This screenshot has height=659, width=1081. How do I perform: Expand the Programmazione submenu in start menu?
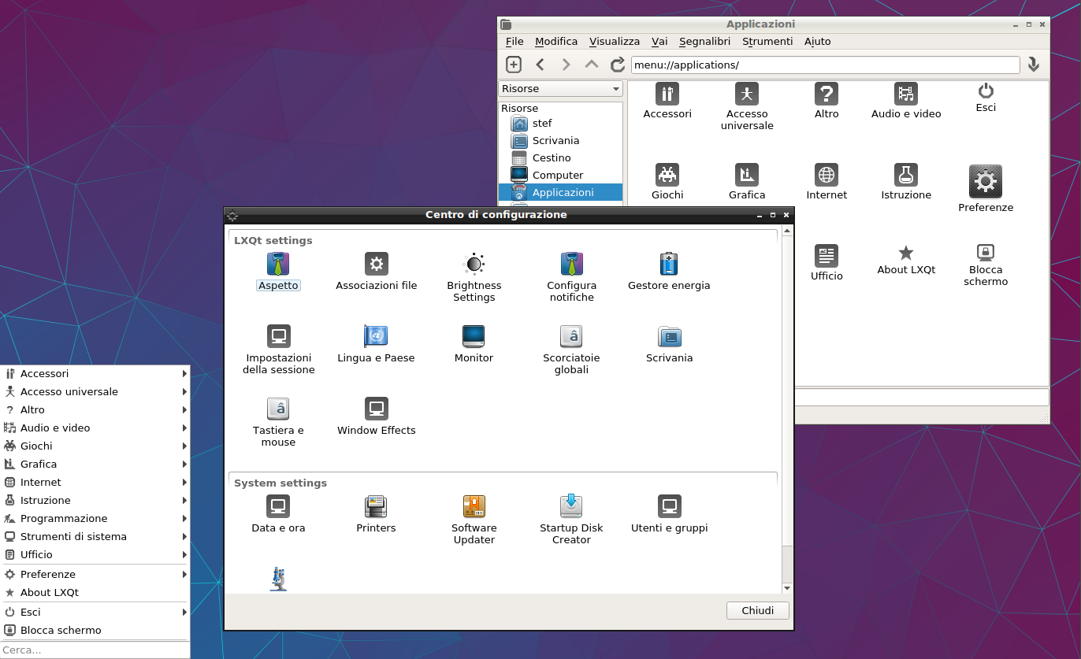pyautogui.click(x=95, y=519)
